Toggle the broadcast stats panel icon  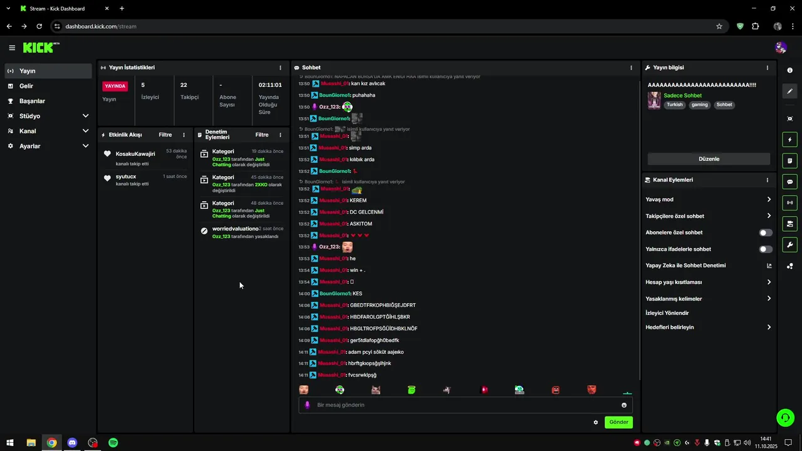point(789,202)
